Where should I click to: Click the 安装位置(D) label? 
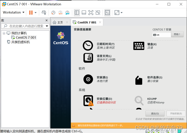pyautogui.click(x=104, y=99)
